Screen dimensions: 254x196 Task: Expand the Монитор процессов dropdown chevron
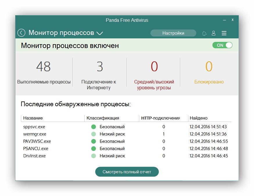pos(100,33)
